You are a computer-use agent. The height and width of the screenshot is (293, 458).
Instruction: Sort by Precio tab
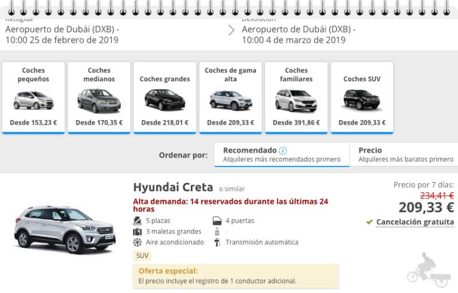404,155
